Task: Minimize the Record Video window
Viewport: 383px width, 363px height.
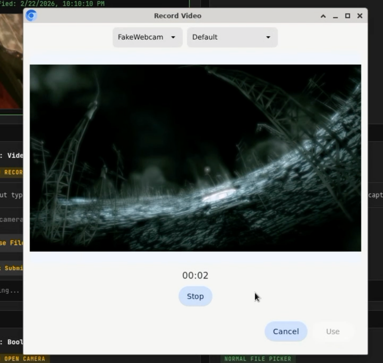Action: [335, 16]
